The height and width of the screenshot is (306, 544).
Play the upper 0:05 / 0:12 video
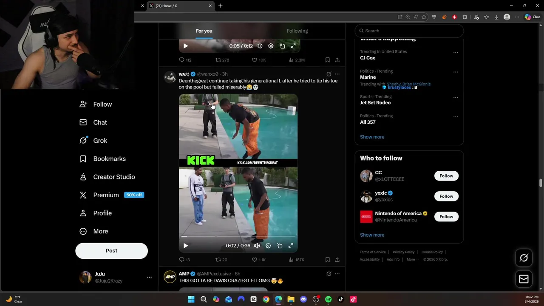[185, 46]
